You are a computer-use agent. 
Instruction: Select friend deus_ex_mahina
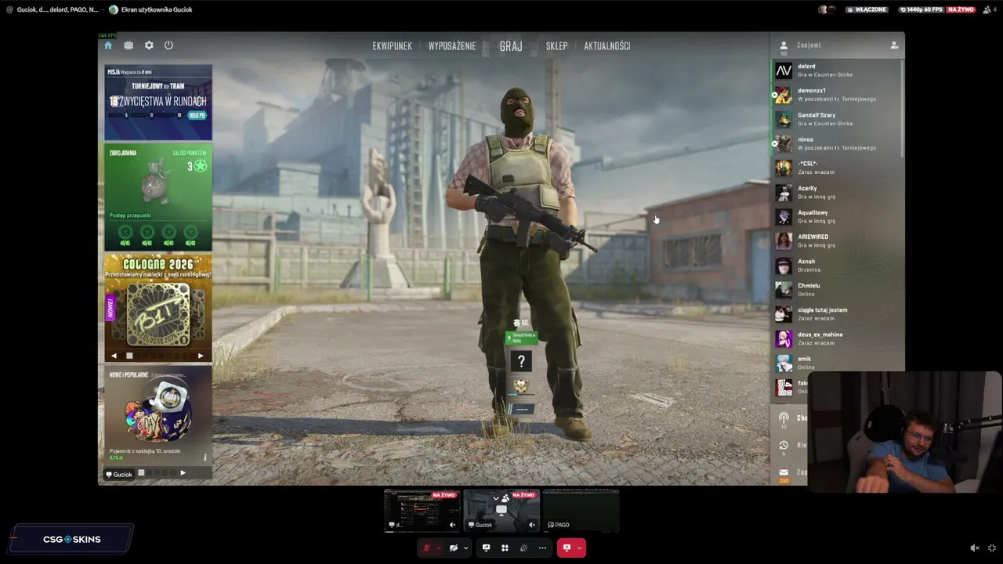click(837, 338)
